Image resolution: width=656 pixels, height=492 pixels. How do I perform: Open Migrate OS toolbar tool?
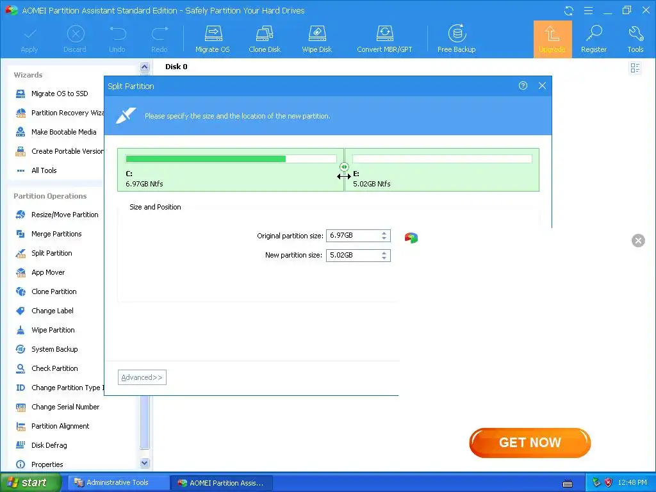coord(213,39)
